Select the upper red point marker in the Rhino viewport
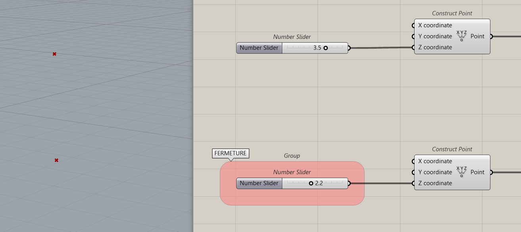Screen dimensions: 521x232 pos(54,54)
